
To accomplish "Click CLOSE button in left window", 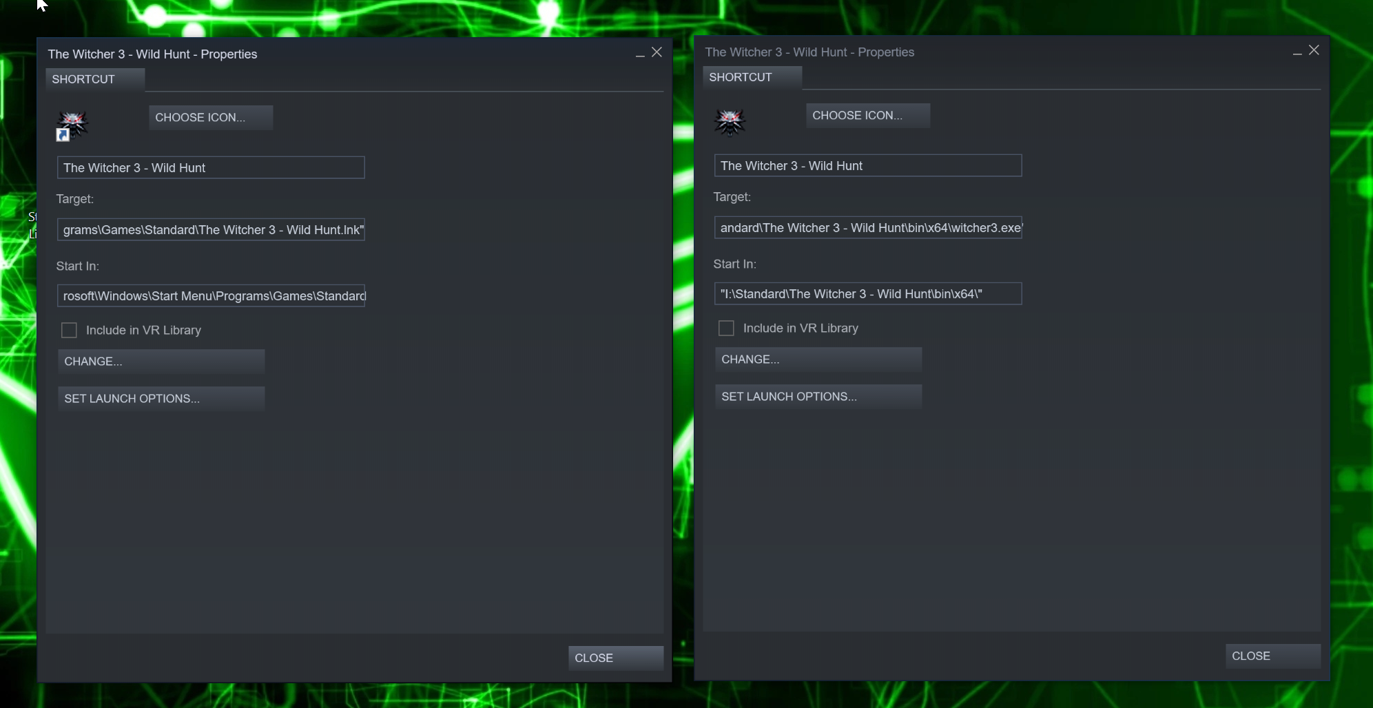I will pos(616,658).
